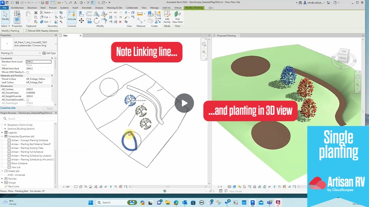Open the Planting (1) filter dropdown
The width and height of the screenshot is (369, 207).
pyautogui.click(x=40, y=53)
